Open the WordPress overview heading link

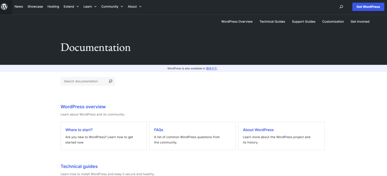[83, 107]
